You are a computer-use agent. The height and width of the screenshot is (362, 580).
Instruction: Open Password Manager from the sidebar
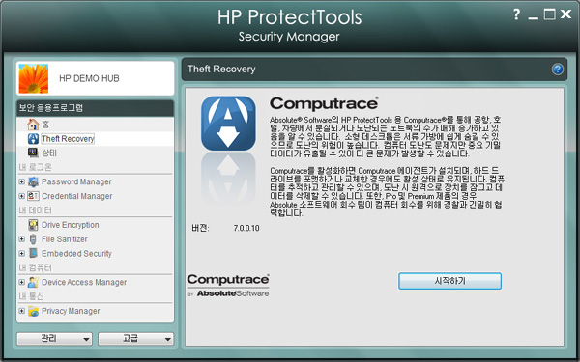(x=76, y=181)
